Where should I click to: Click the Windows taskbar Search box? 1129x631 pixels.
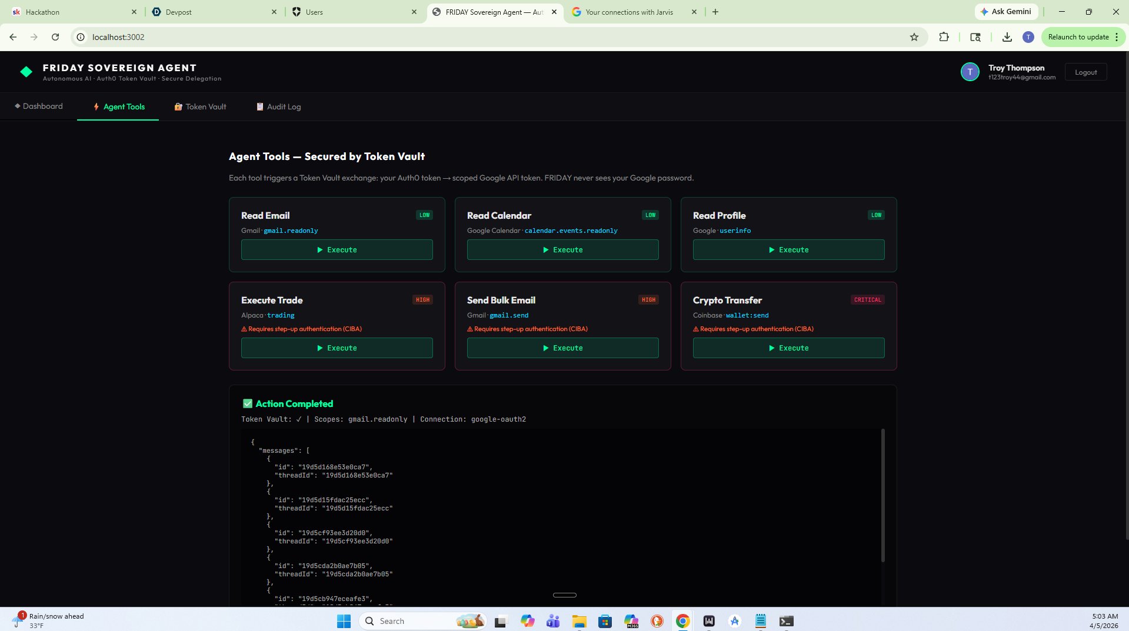click(423, 621)
